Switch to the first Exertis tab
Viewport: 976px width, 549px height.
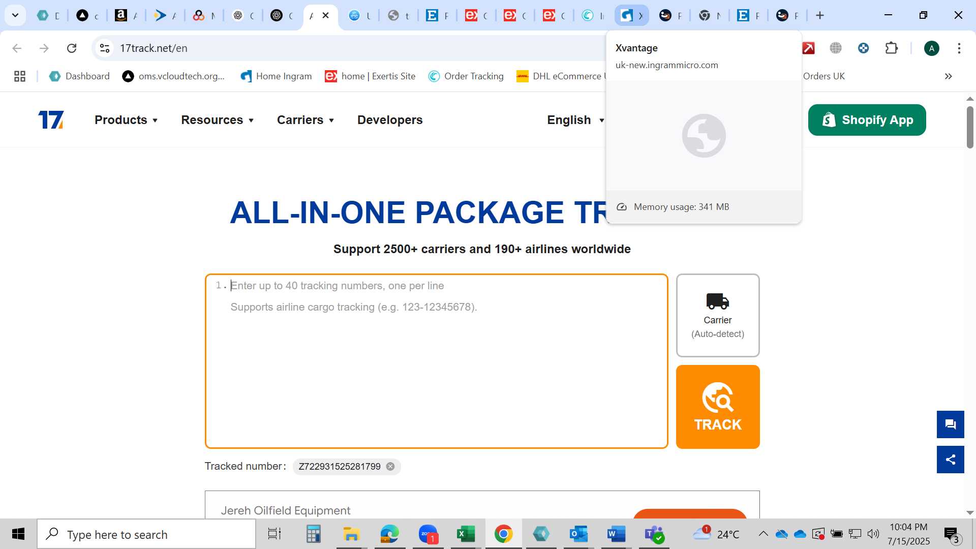click(476, 15)
